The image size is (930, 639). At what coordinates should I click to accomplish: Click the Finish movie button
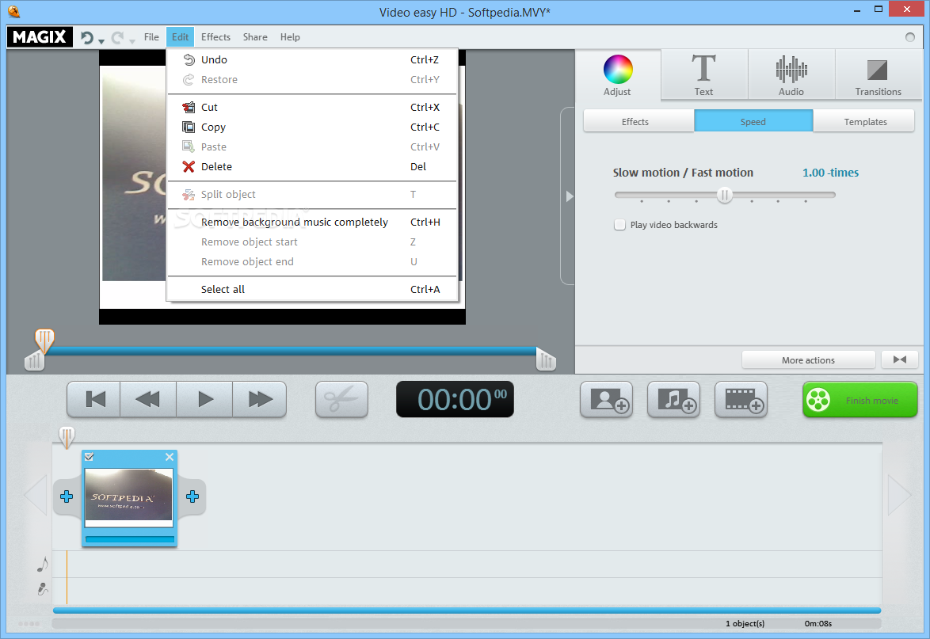coord(860,400)
